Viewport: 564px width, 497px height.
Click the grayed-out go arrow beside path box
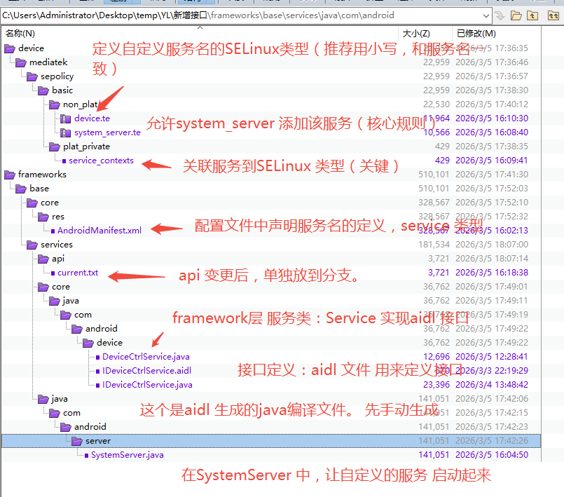point(500,15)
